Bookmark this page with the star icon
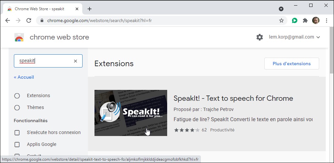 281,20
